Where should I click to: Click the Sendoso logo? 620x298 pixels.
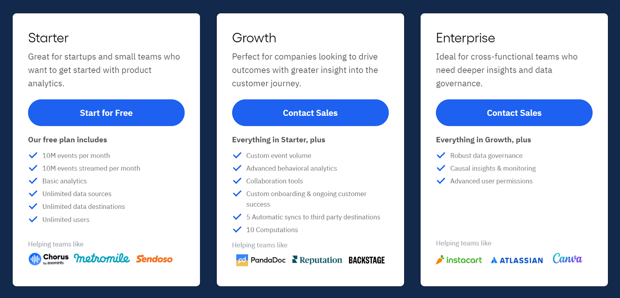[154, 259]
